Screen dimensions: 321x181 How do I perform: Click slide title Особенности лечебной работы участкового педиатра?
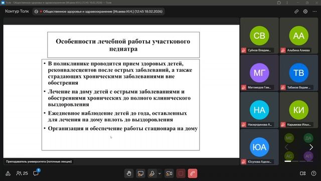[123, 45]
